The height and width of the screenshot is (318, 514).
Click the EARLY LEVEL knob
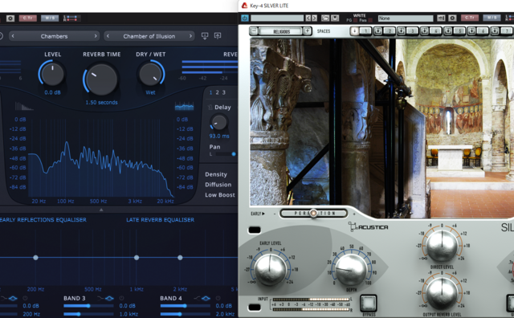[x=271, y=270]
